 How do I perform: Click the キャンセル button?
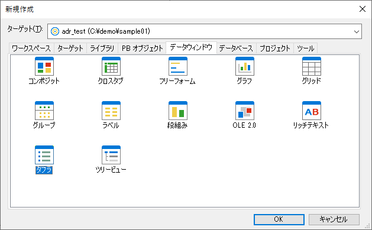pos(334,219)
